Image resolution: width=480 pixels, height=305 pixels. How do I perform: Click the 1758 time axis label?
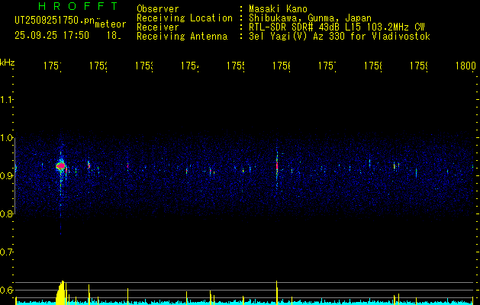pos(373,66)
